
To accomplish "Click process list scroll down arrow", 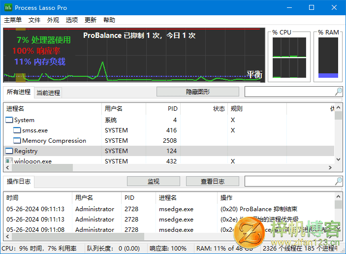I will point(338,159).
